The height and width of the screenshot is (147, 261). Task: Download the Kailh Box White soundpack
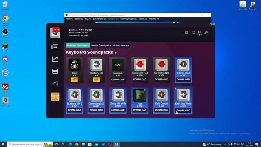(183, 111)
